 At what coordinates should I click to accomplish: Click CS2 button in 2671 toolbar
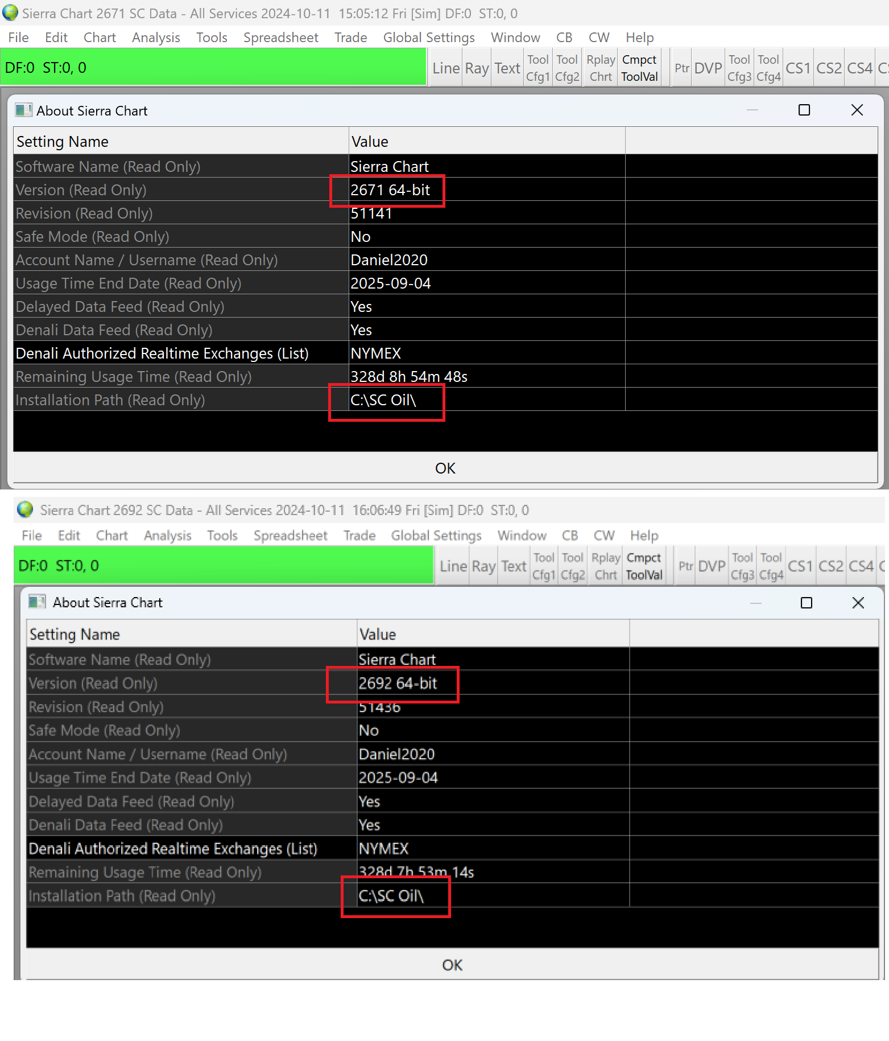pyautogui.click(x=829, y=68)
